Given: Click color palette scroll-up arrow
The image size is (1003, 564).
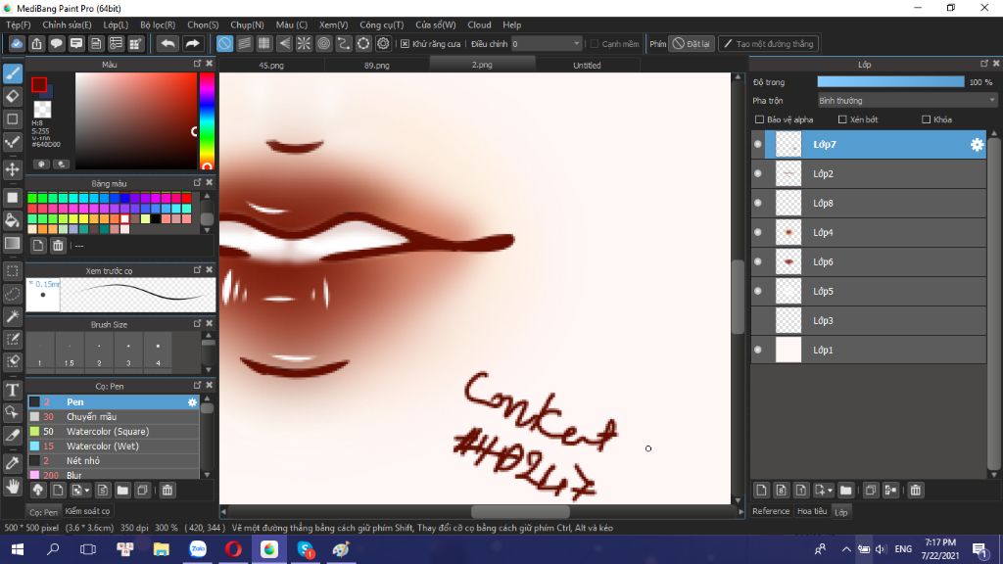Looking at the screenshot, I should [207, 196].
